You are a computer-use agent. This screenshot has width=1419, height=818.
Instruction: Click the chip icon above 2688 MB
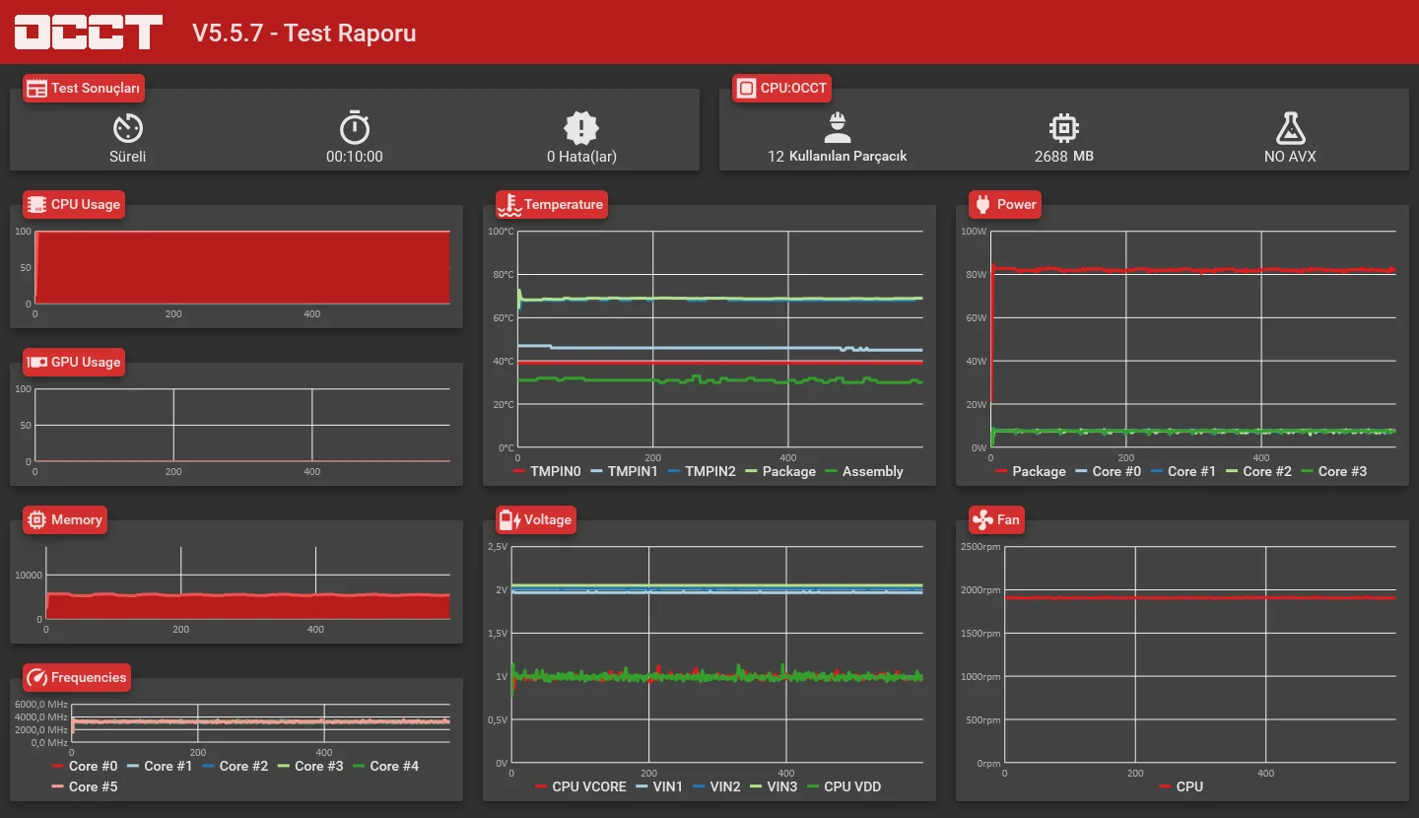click(1063, 127)
